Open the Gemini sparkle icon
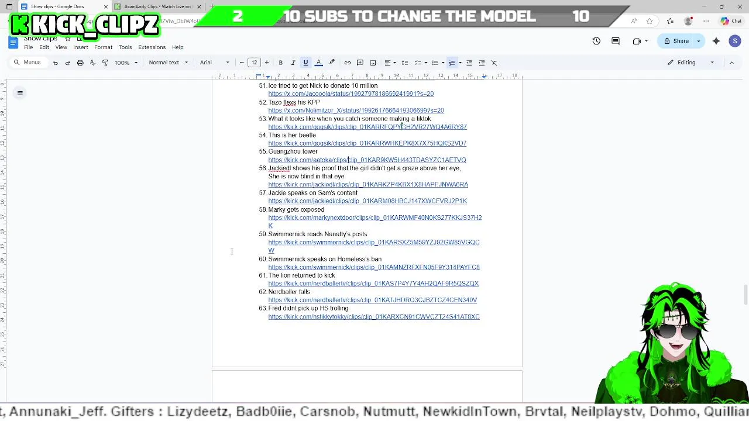The width and height of the screenshot is (749, 421). point(716,41)
